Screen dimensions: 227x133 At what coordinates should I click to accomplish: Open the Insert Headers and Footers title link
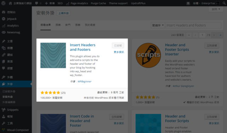83,47
